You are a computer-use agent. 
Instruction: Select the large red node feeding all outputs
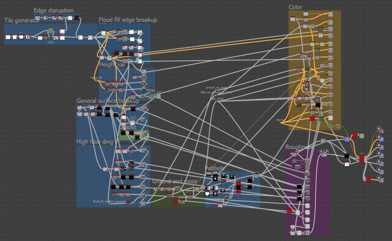(361, 159)
